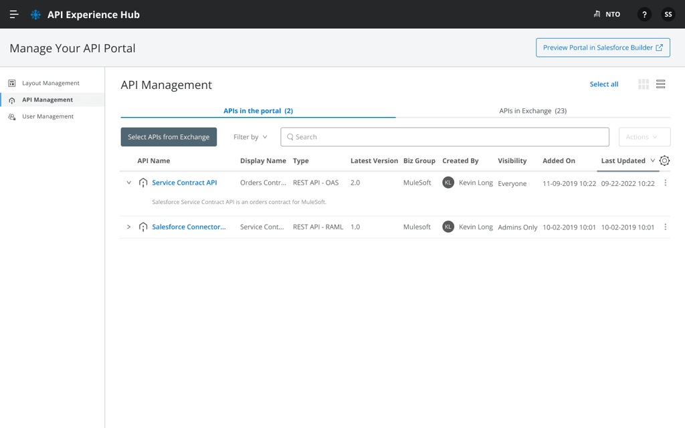Click the KL avatar in Service Contract row

tap(448, 183)
